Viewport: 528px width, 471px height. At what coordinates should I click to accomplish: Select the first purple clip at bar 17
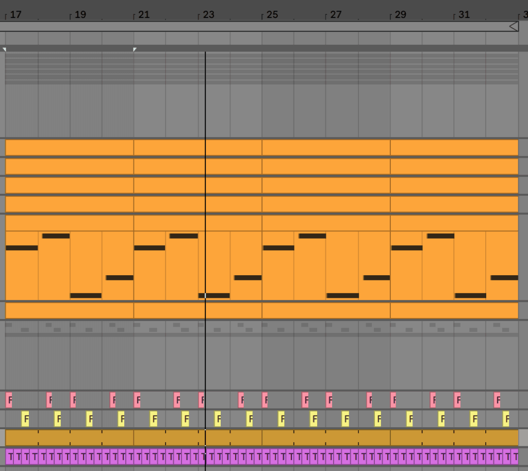(x=9, y=457)
